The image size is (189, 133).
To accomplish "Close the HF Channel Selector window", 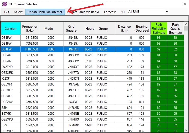I will [x=184, y=4].
